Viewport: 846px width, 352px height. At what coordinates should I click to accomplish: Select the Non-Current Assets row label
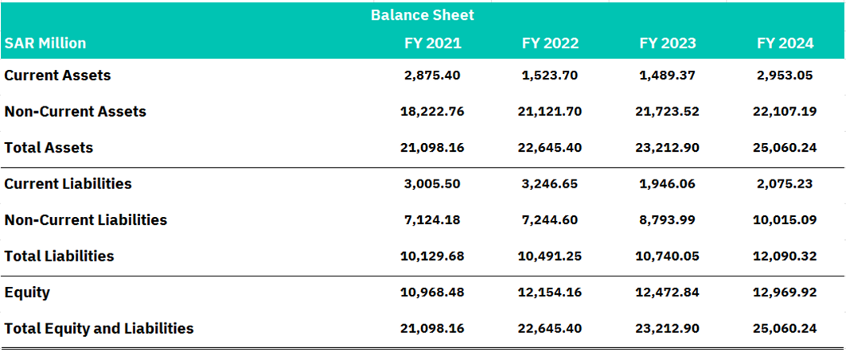[x=76, y=111]
